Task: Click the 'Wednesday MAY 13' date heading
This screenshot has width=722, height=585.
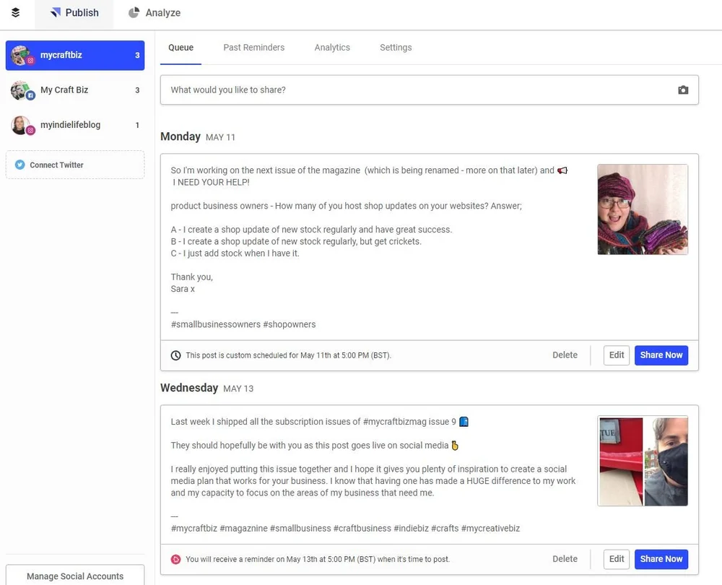Action: click(x=206, y=389)
